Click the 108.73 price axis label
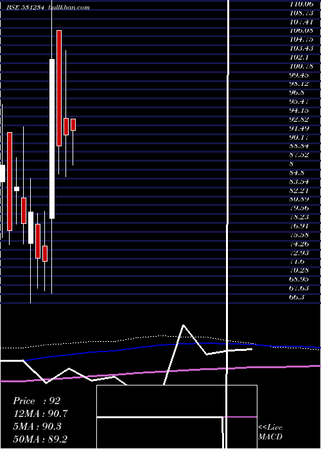The height and width of the screenshot is (449, 321). [301, 13]
